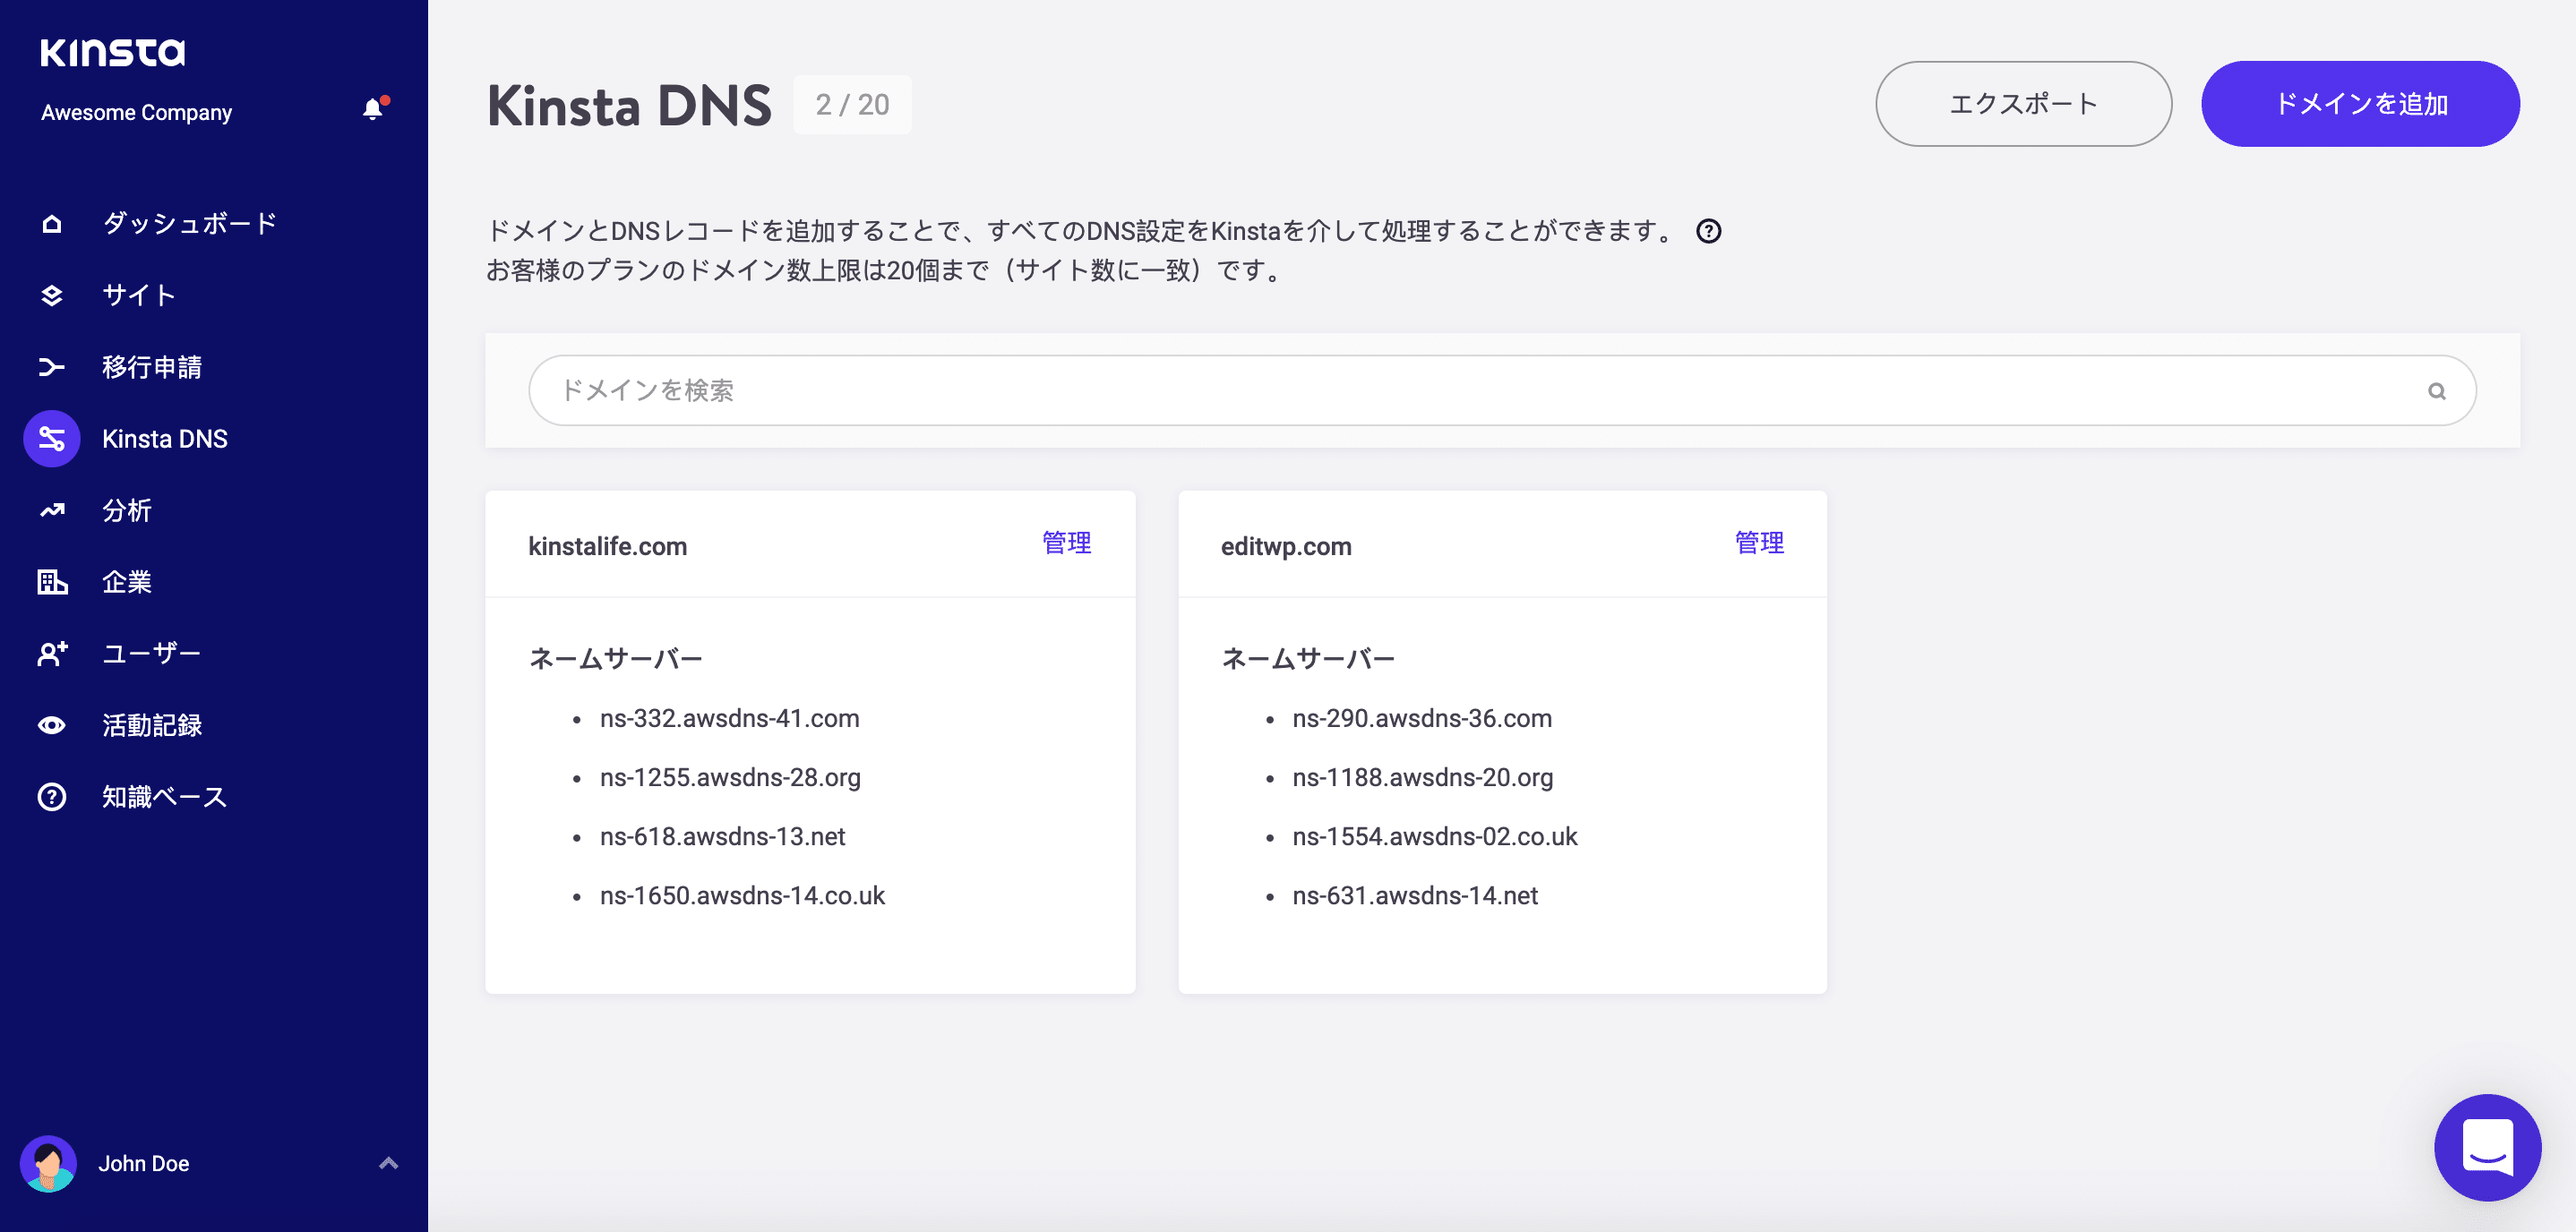Select the Kinsta DNS sidebar icon
The height and width of the screenshot is (1232, 2576).
click(51, 438)
